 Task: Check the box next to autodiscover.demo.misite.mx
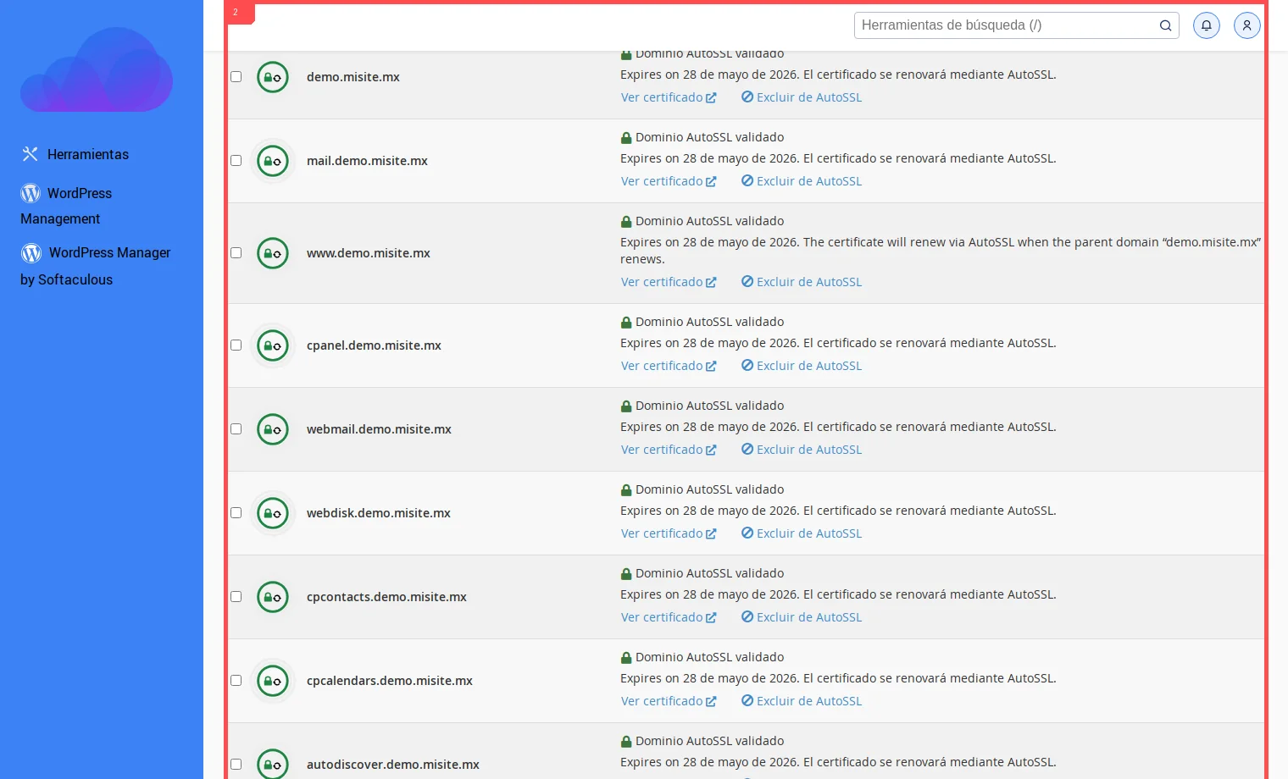coord(236,764)
